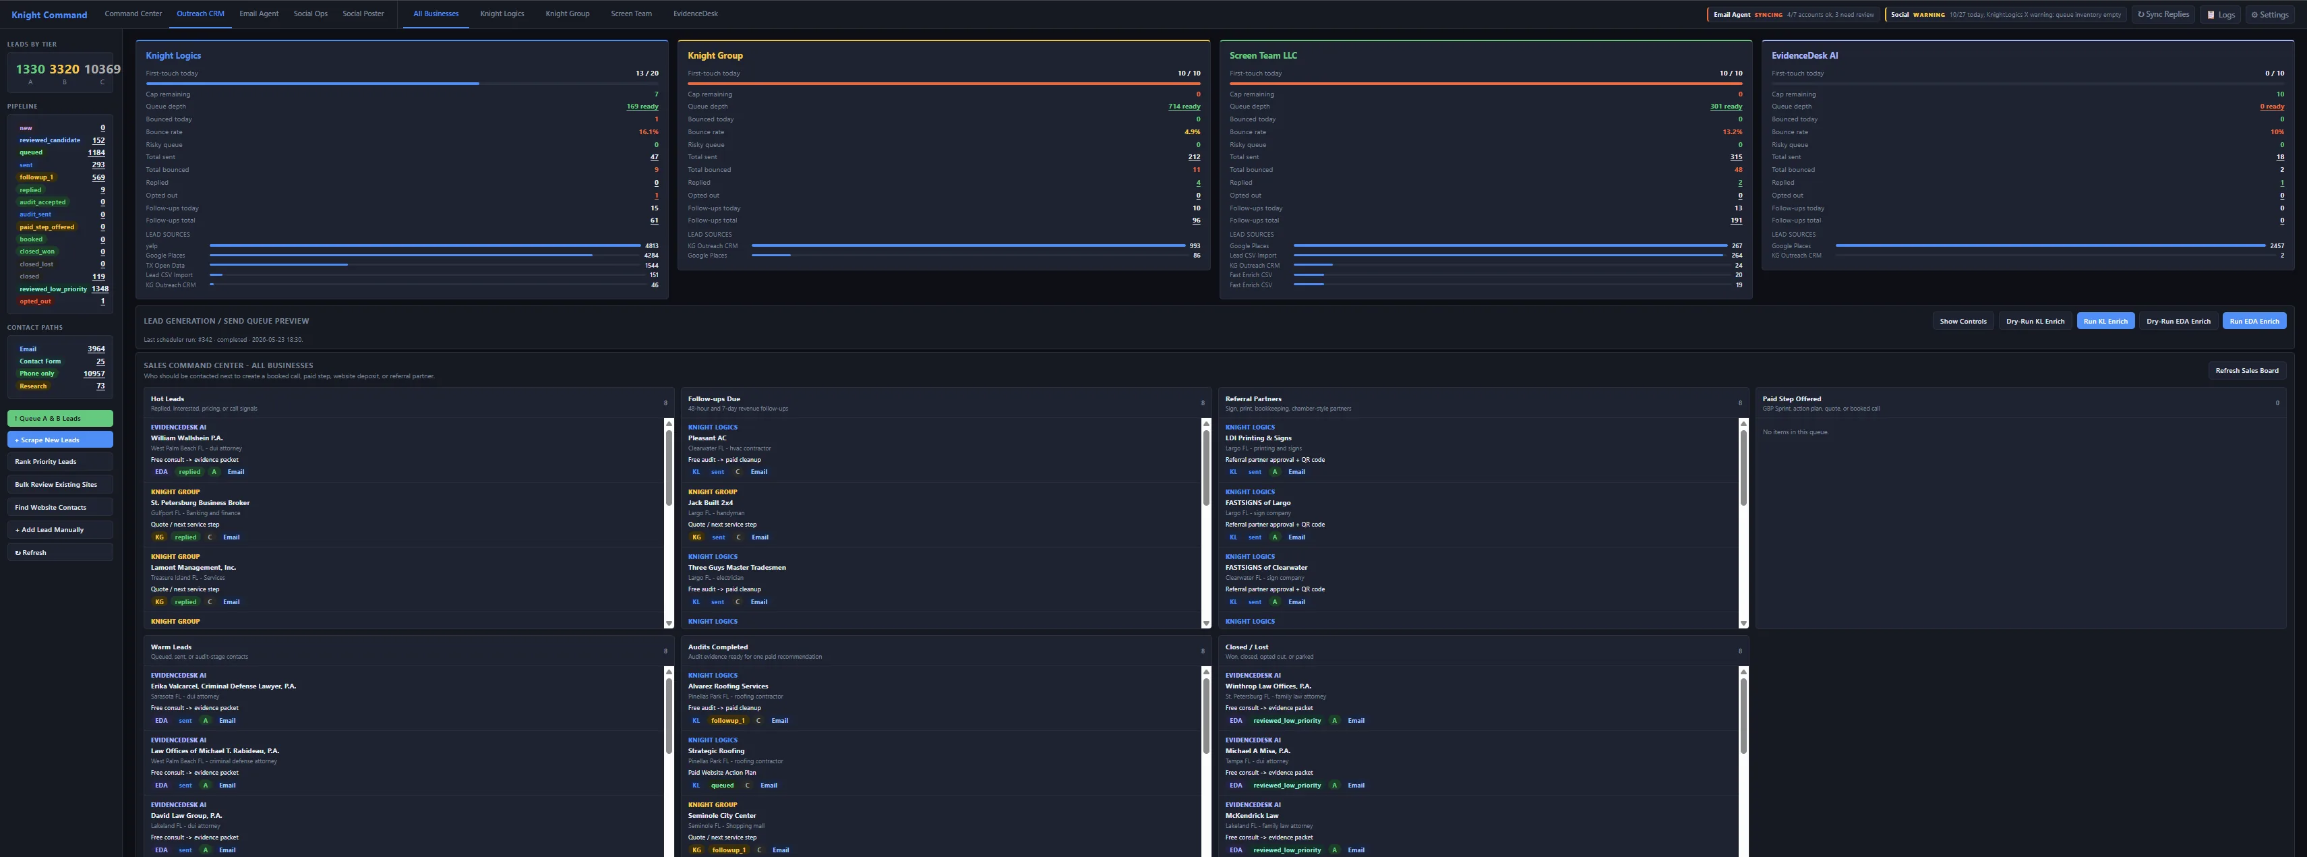Image resolution: width=2307 pixels, height=857 pixels.
Task: Open the William Wallshein P.A. hot lead
Action: 403,450
